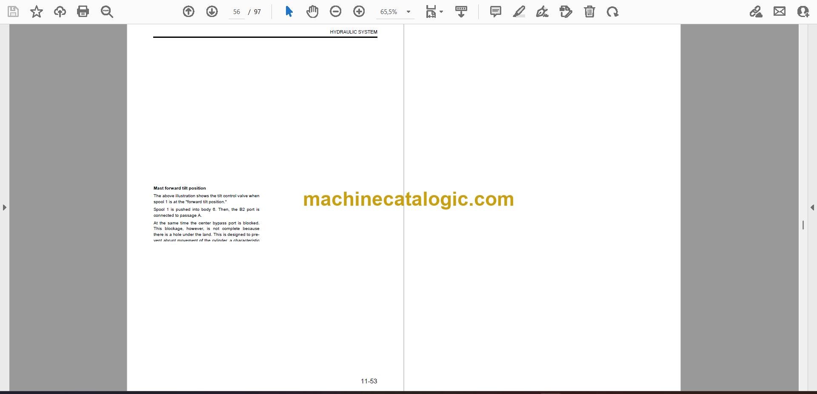The width and height of the screenshot is (817, 394).
Task: Click the vertical scrollbar thumb
Action: click(803, 225)
